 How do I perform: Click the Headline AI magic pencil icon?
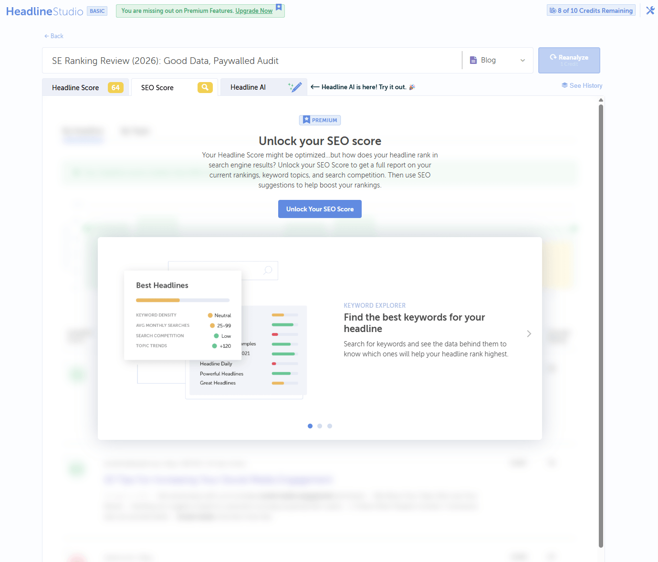(295, 87)
